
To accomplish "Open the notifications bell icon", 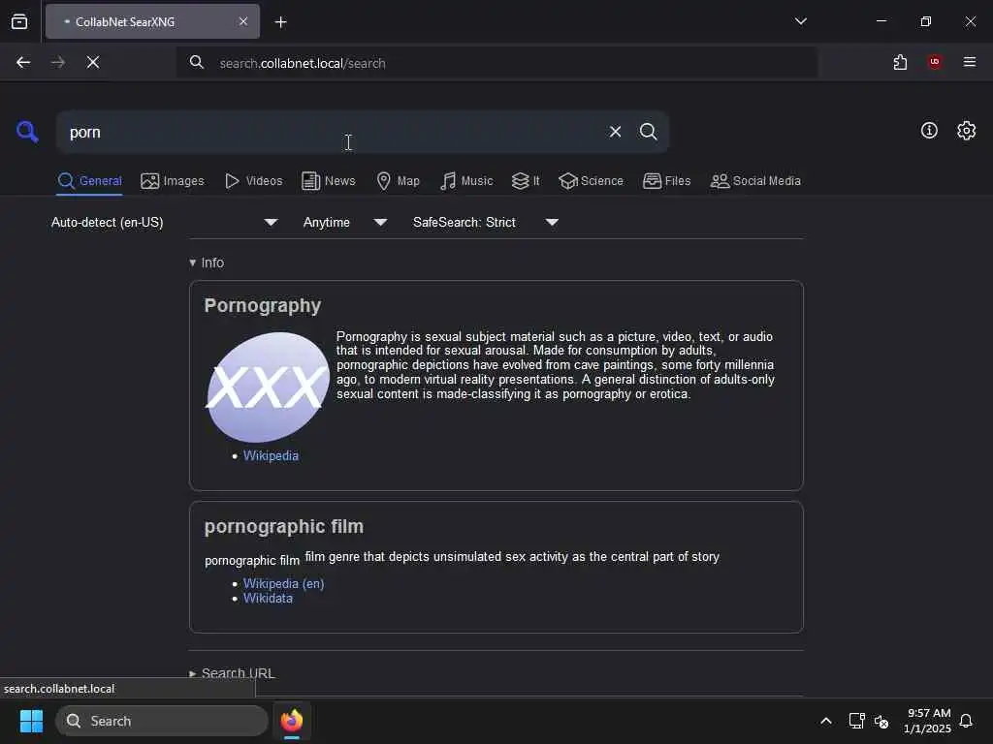I will [x=966, y=721].
